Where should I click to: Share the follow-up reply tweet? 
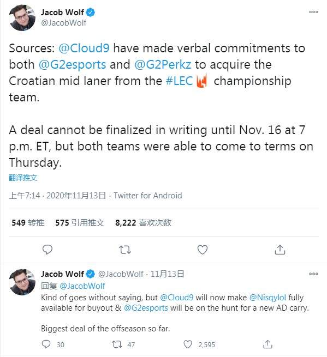[x=267, y=344]
